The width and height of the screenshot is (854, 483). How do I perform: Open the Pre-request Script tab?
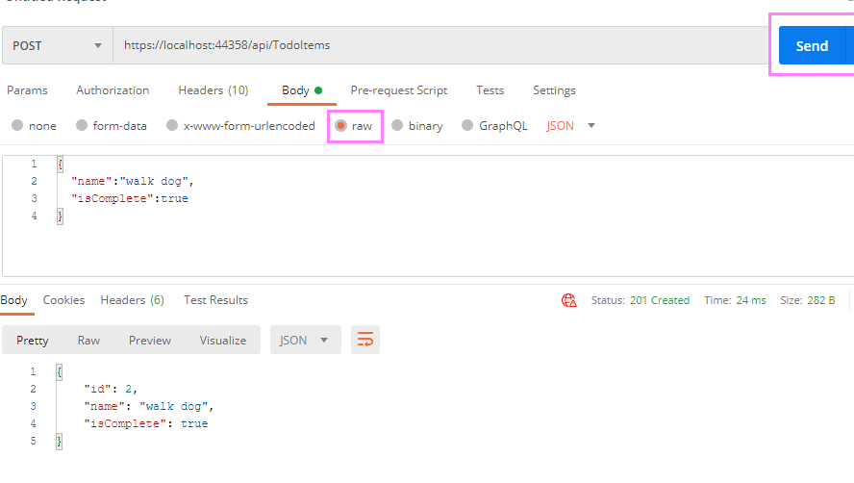pyautogui.click(x=399, y=90)
